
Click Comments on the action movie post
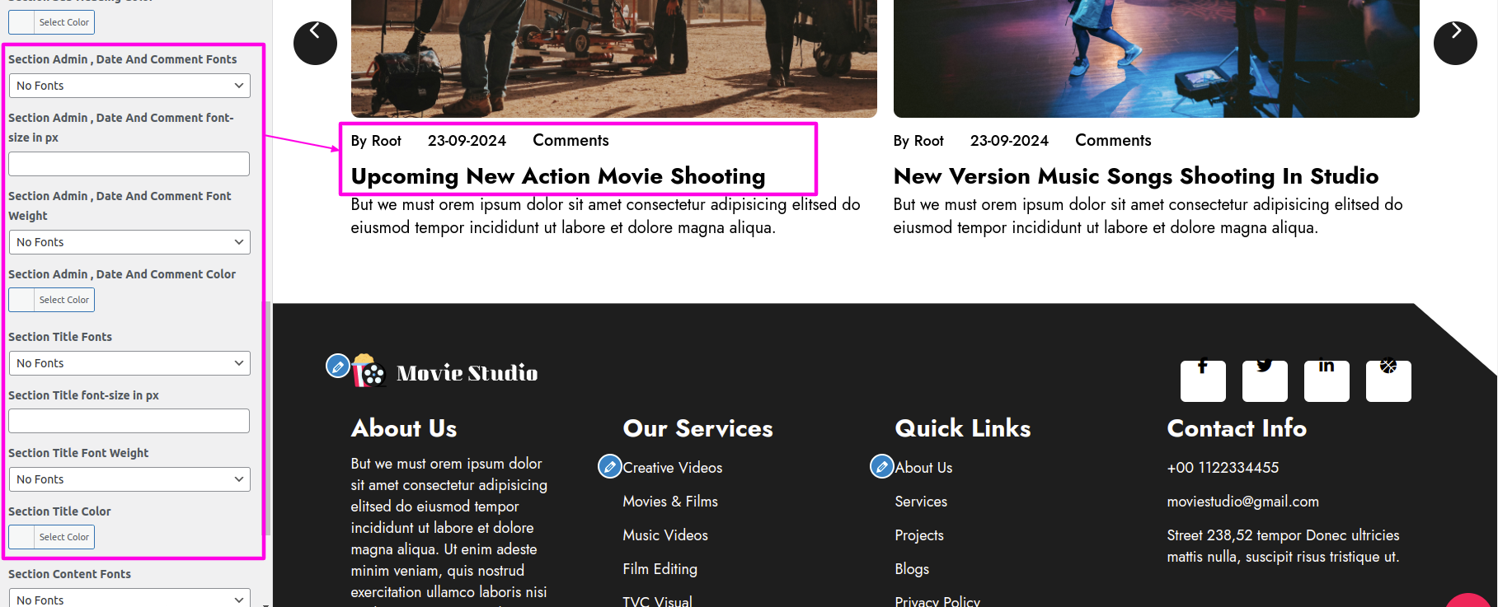[571, 141]
